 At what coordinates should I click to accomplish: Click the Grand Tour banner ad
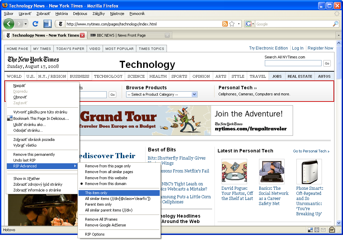[186, 121]
